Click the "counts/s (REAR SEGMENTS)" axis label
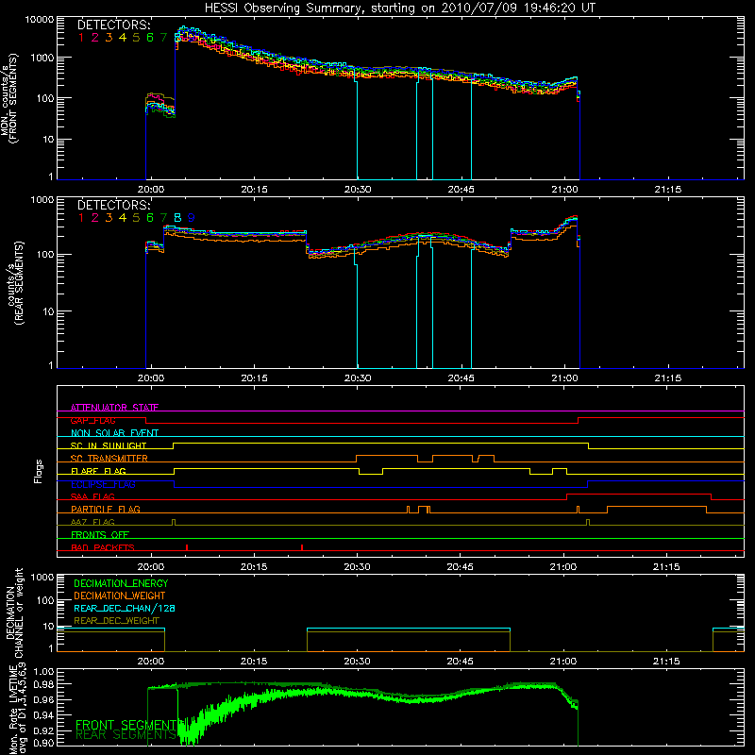Screen dimensions: 755x755 click(15, 282)
